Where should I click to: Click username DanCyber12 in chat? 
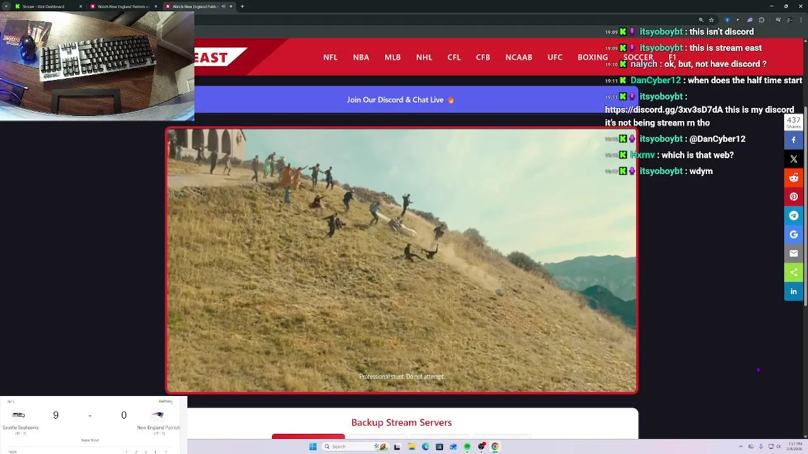(x=655, y=80)
